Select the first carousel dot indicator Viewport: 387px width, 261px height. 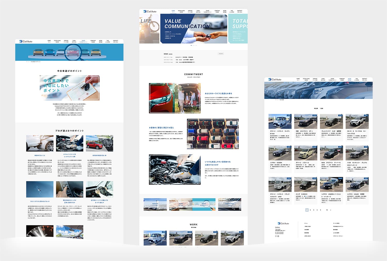[x=191, y=45]
